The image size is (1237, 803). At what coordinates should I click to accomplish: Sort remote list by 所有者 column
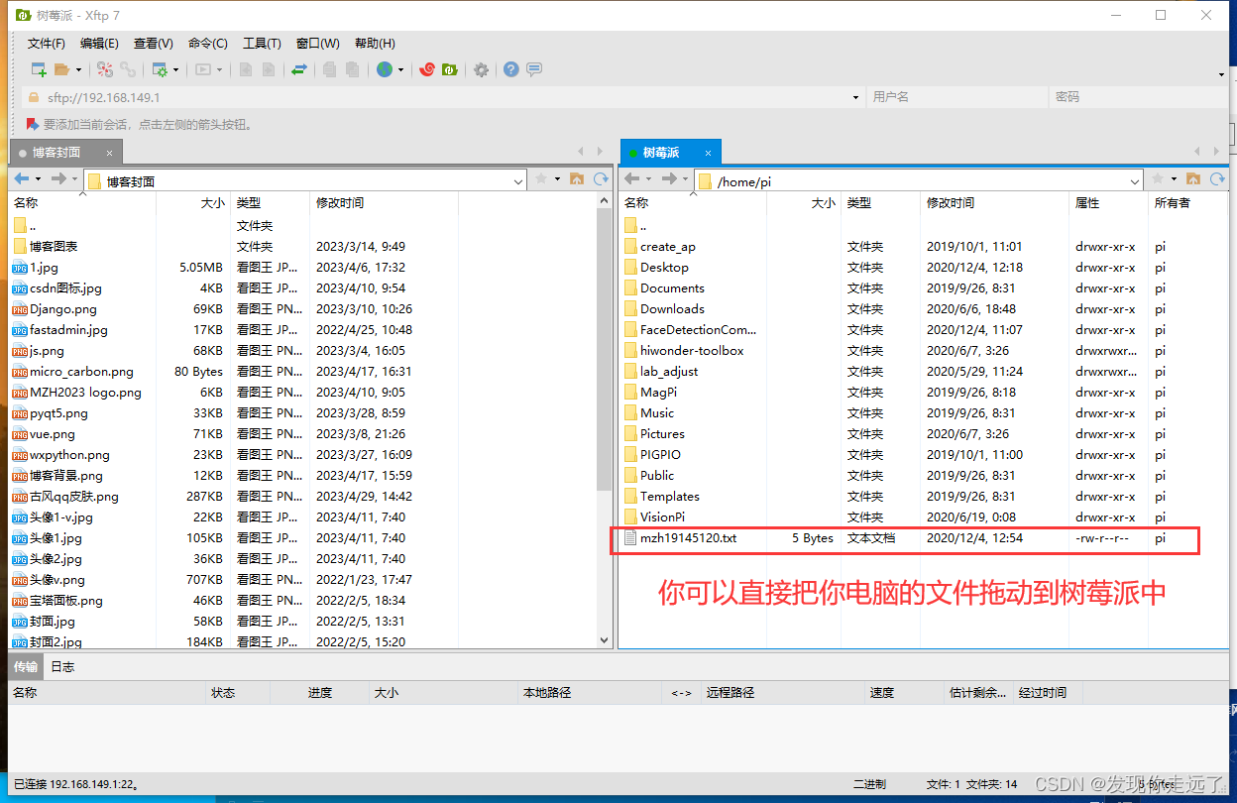(1188, 202)
